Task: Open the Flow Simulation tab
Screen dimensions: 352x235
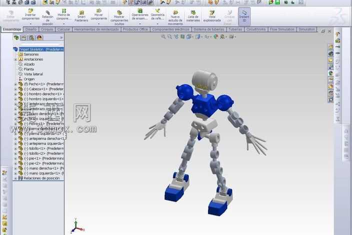Action: pyautogui.click(x=282, y=30)
